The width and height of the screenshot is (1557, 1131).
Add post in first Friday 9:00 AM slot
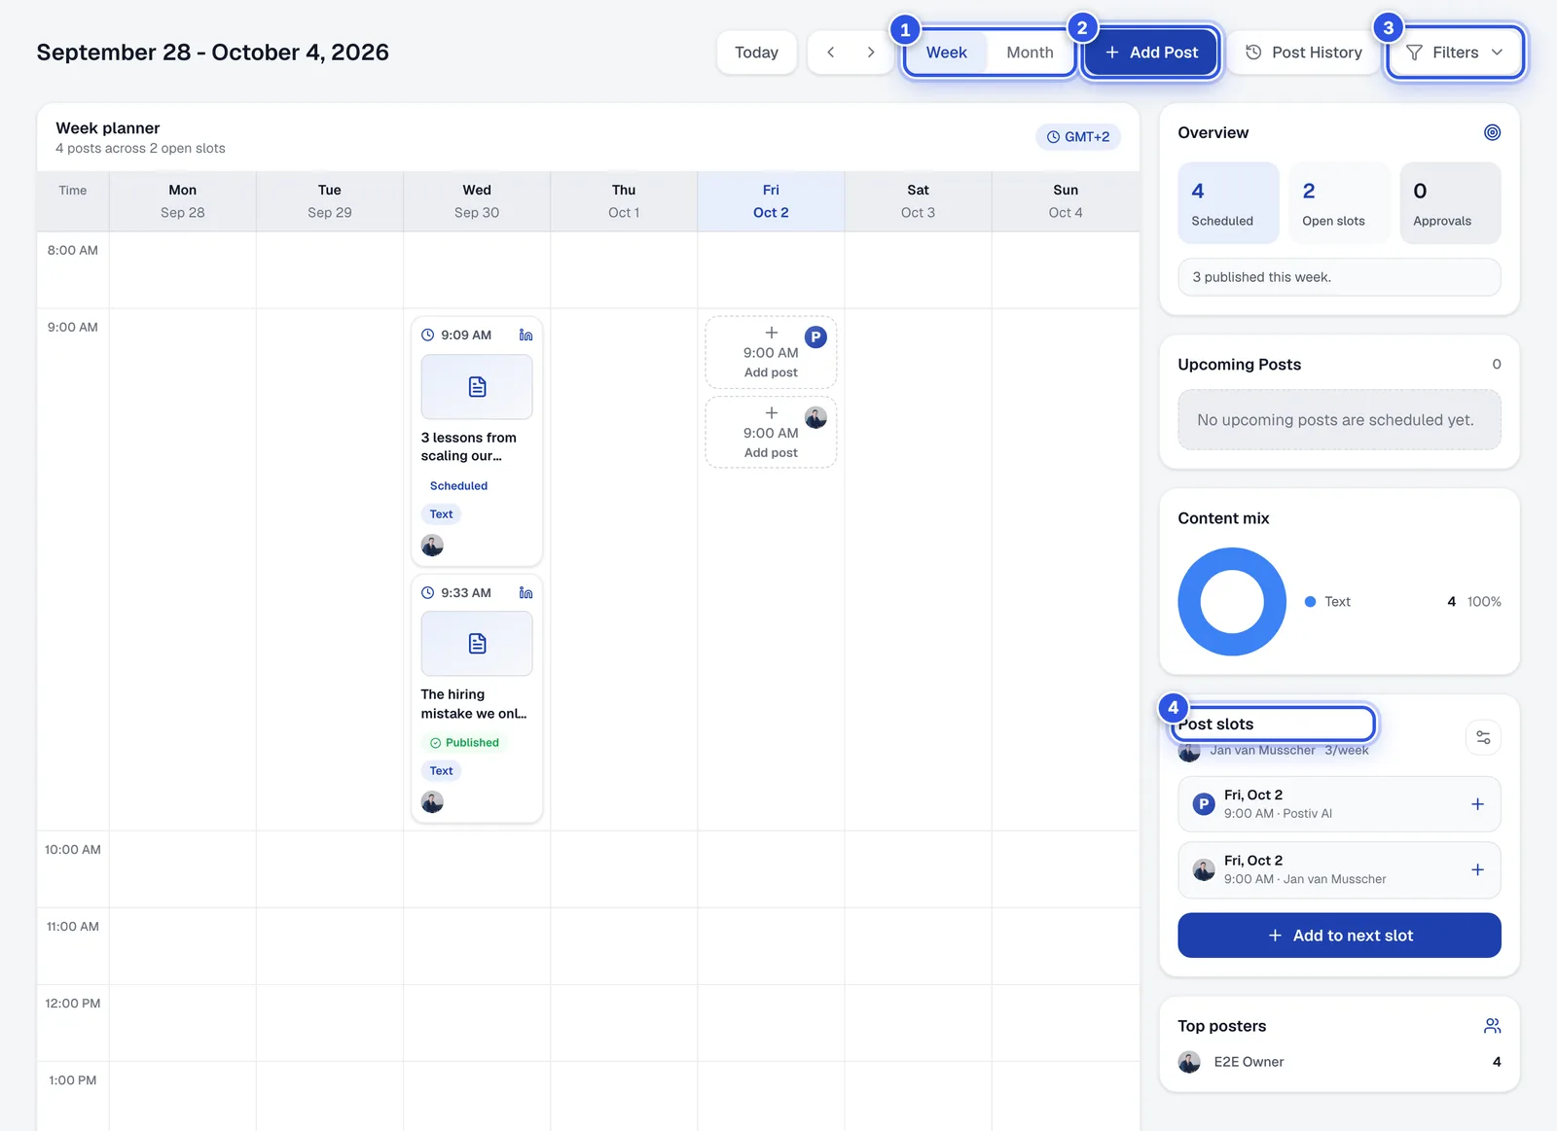coord(771,352)
